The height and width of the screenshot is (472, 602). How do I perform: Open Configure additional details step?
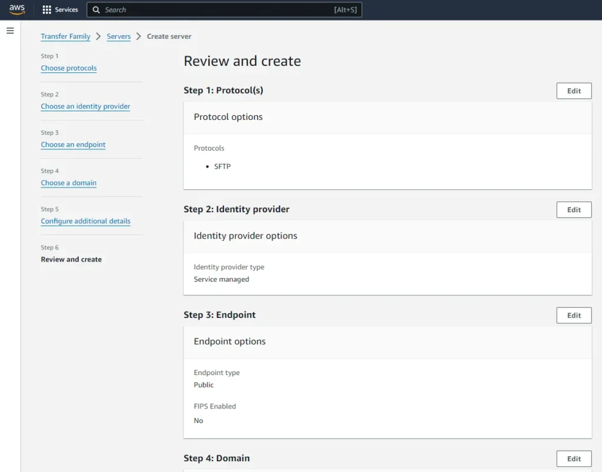pos(85,221)
